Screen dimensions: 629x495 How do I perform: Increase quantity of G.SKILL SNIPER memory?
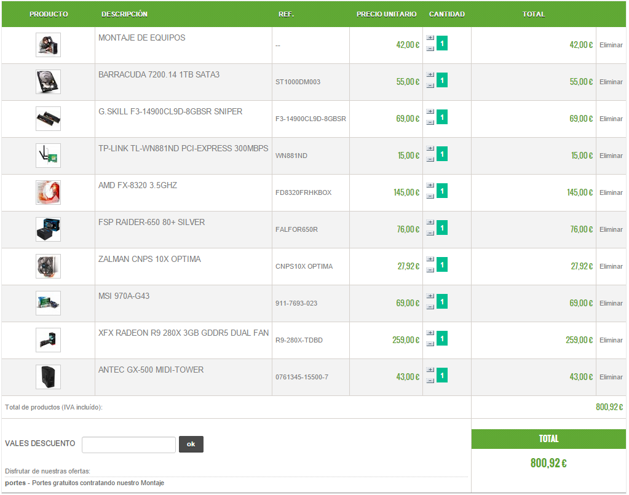tap(430, 111)
